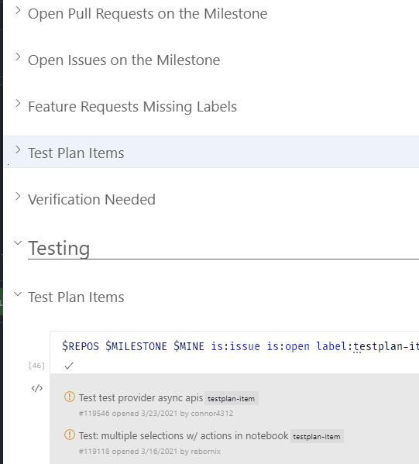
Task: Click '$MILESTONE' variable in the query
Action: coord(136,346)
